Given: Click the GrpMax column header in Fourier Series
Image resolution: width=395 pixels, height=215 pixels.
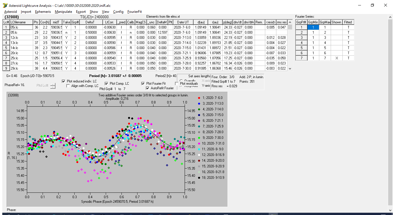Looking at the screenshot, I should (325, 22).
